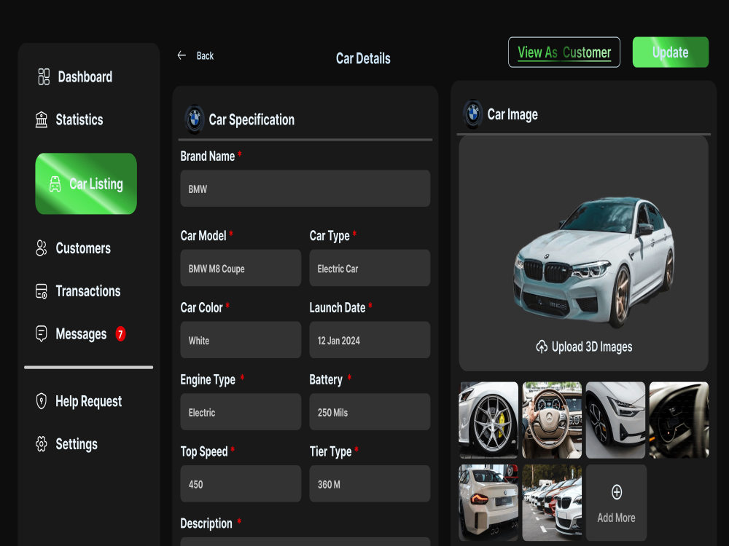The width and height of the screenshot is (729, 546).
Task: Open the Dashboard menu item
Action: point(75,76)
